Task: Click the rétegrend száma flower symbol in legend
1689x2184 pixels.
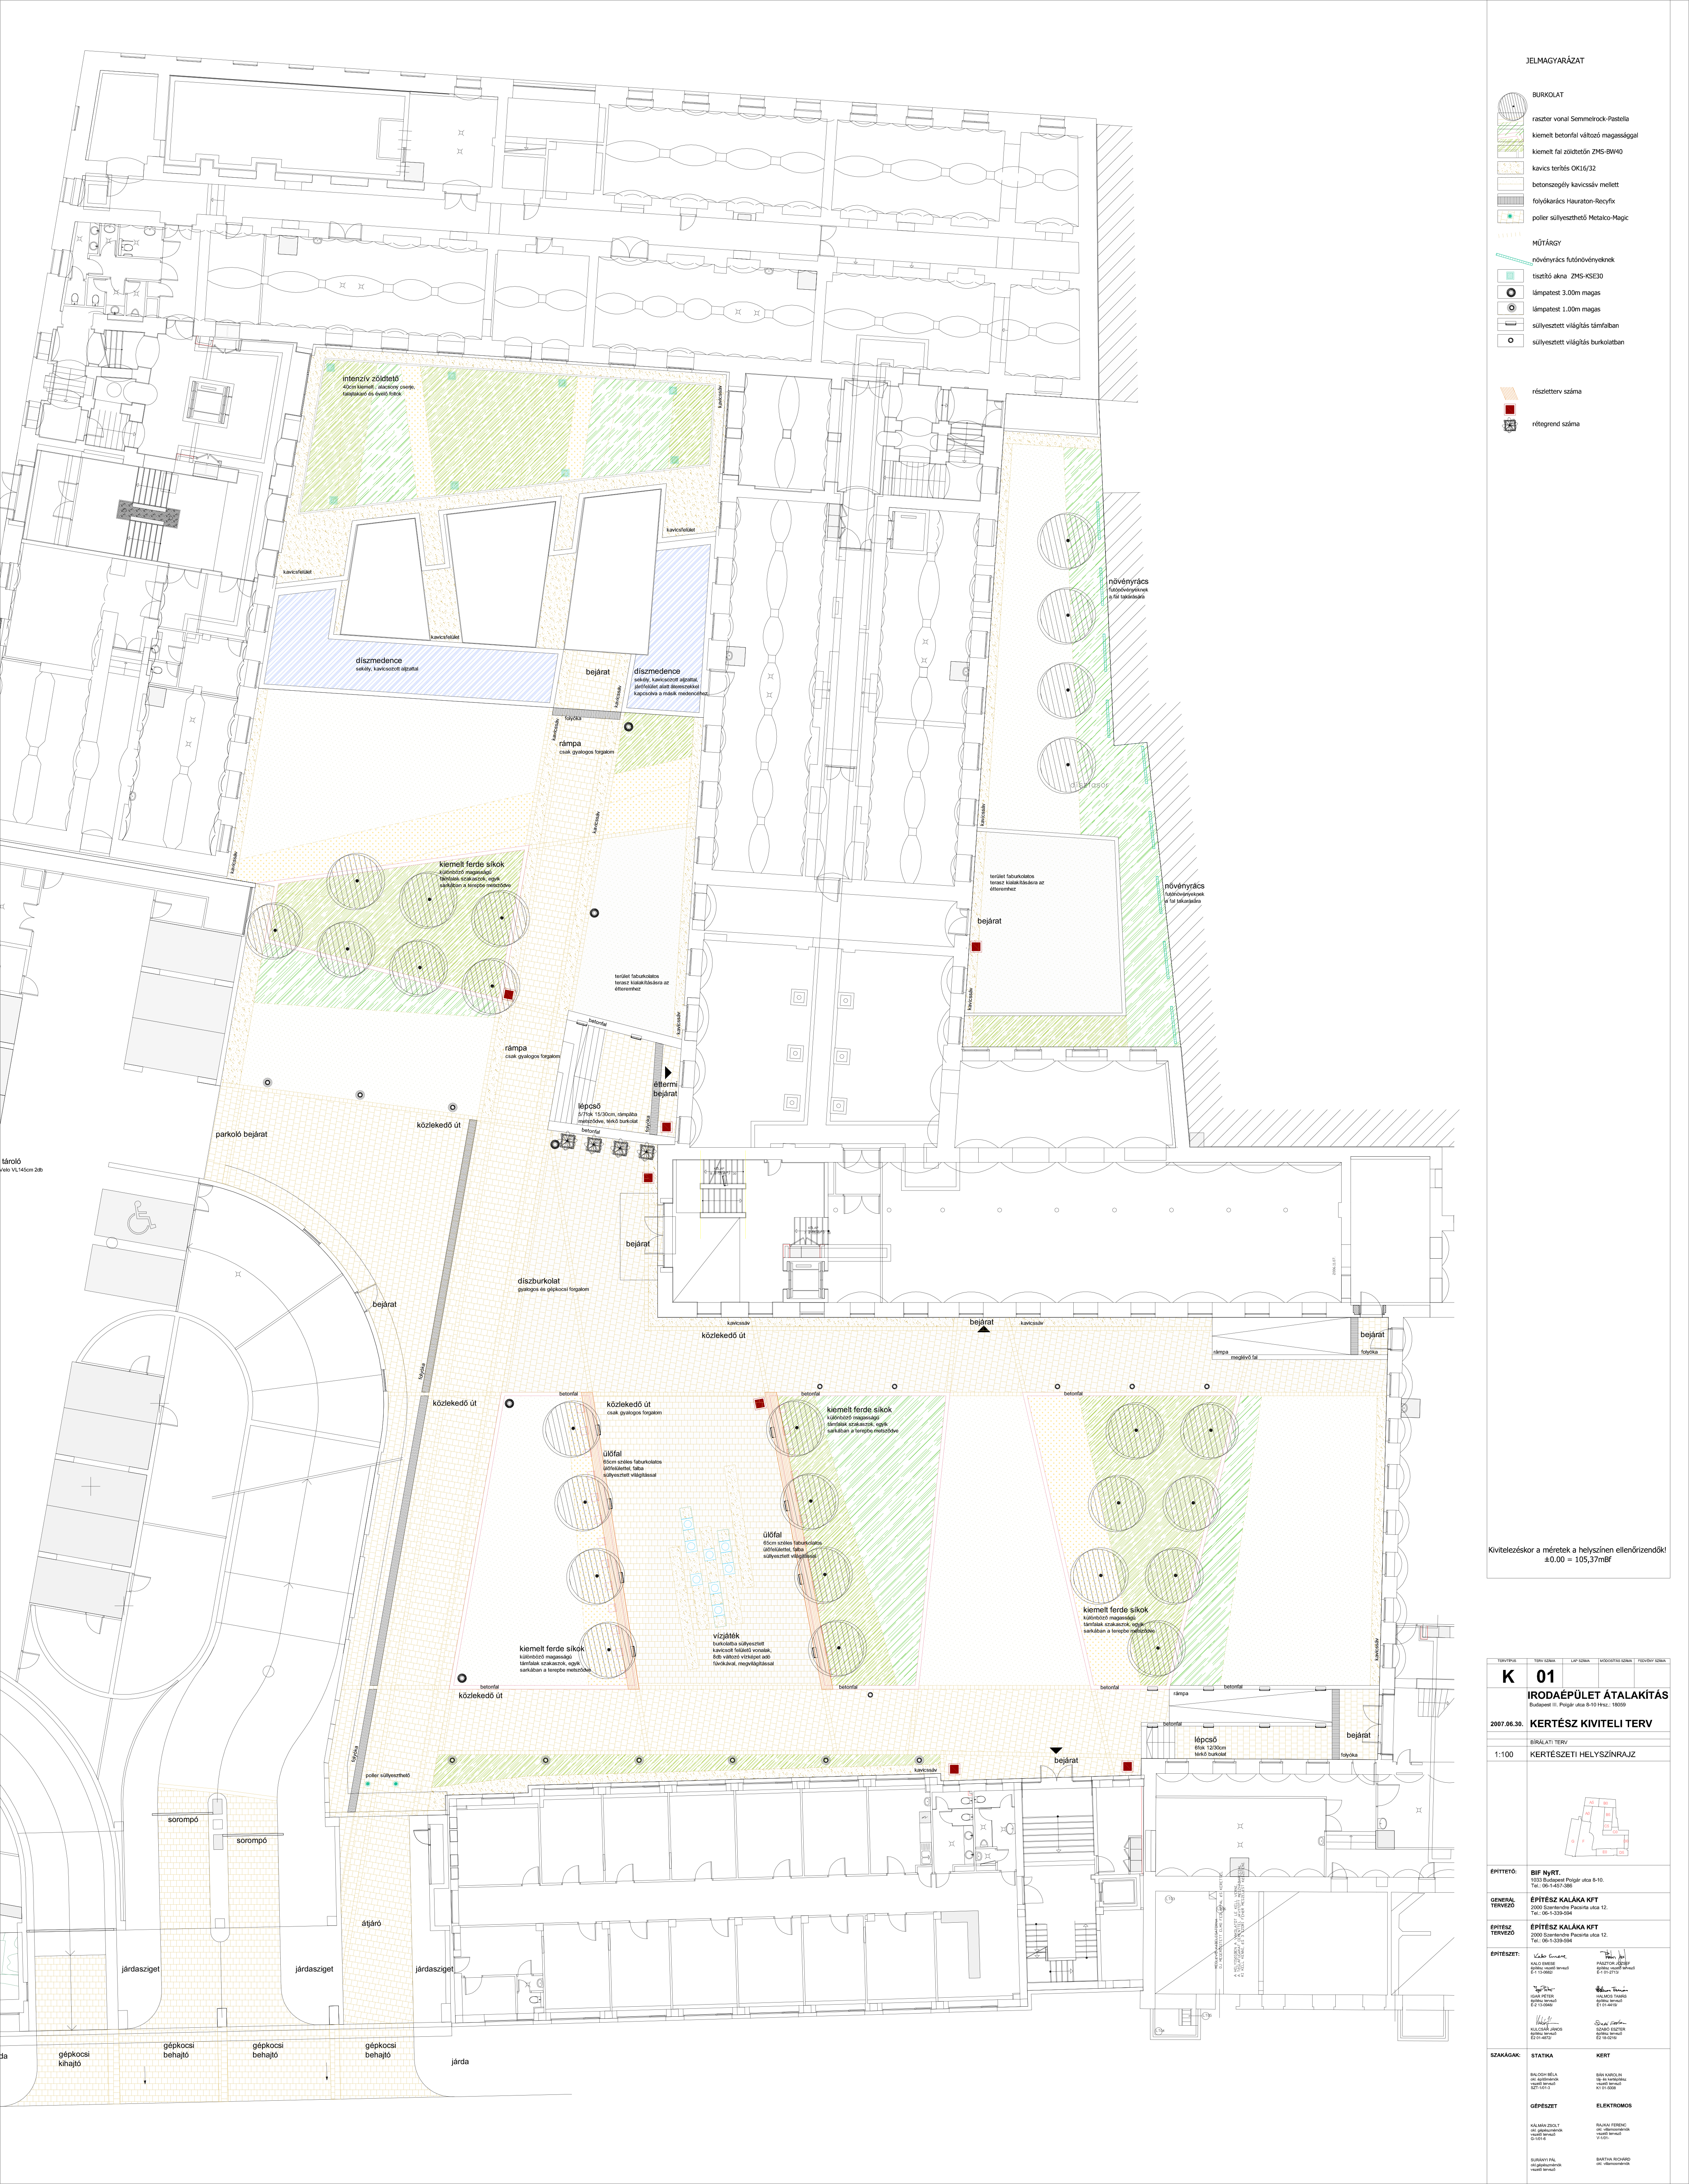Action: click(1510, 425)
